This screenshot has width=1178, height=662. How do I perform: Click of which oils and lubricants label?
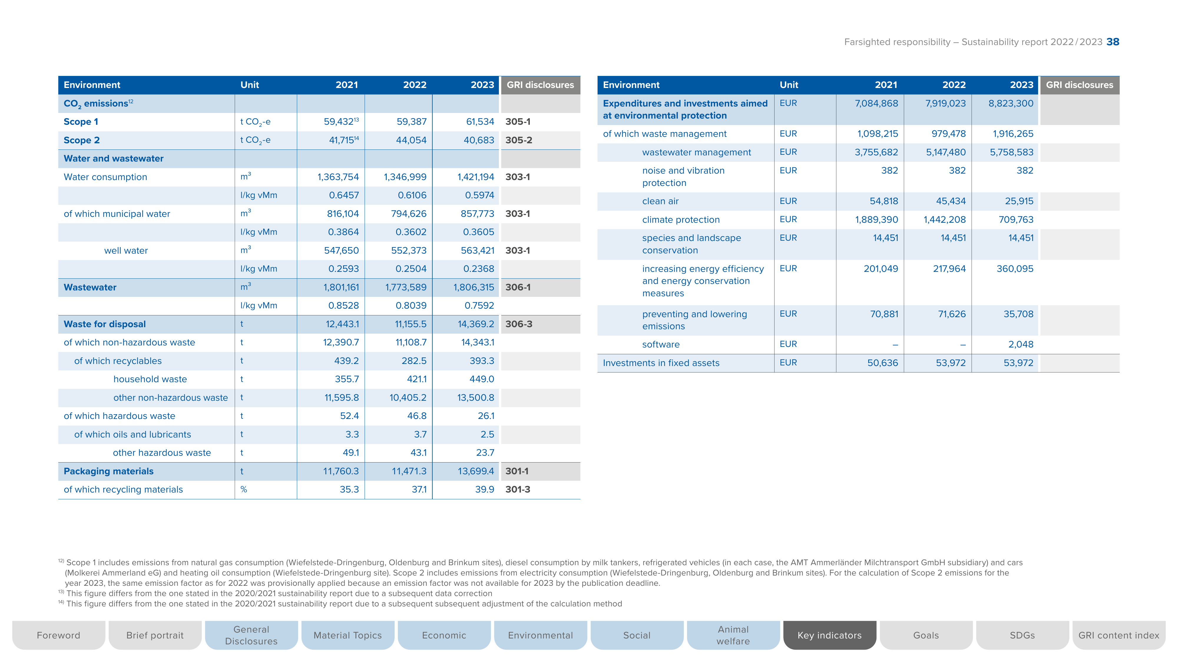133,435
